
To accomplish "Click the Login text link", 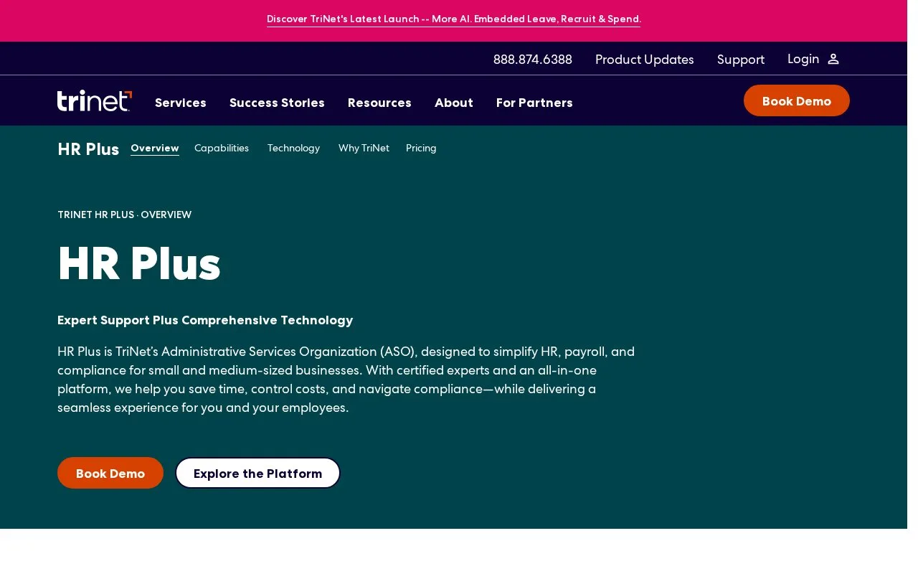I will coord(803,59).
